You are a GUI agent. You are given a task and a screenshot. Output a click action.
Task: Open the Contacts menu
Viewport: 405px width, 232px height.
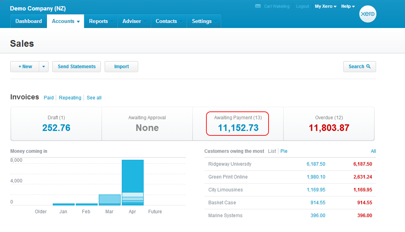tap(169, 21)
